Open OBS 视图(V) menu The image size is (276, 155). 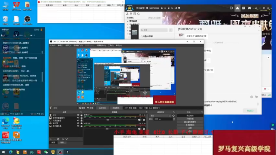tap(68, 45)
